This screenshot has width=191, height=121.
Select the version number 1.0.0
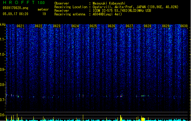pyautogui.click(x=41, y=3)
